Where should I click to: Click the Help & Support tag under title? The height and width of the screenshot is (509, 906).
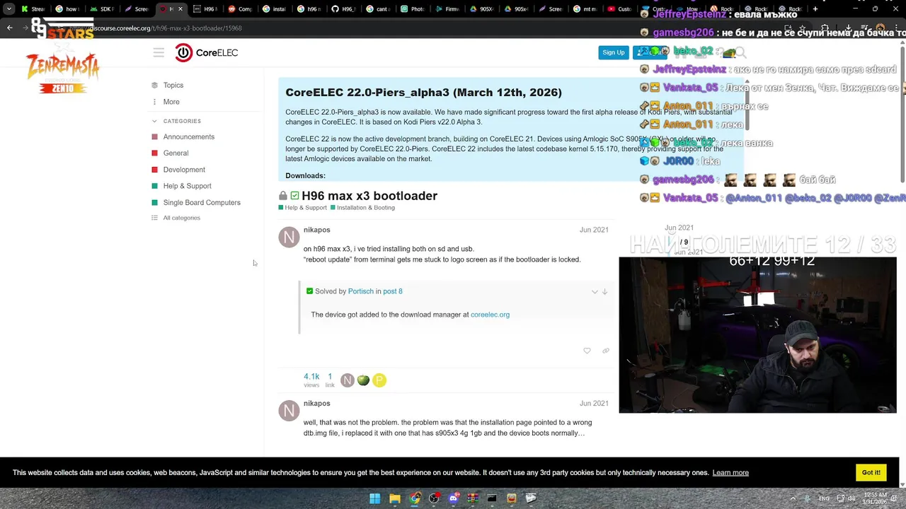click(303, 208)
